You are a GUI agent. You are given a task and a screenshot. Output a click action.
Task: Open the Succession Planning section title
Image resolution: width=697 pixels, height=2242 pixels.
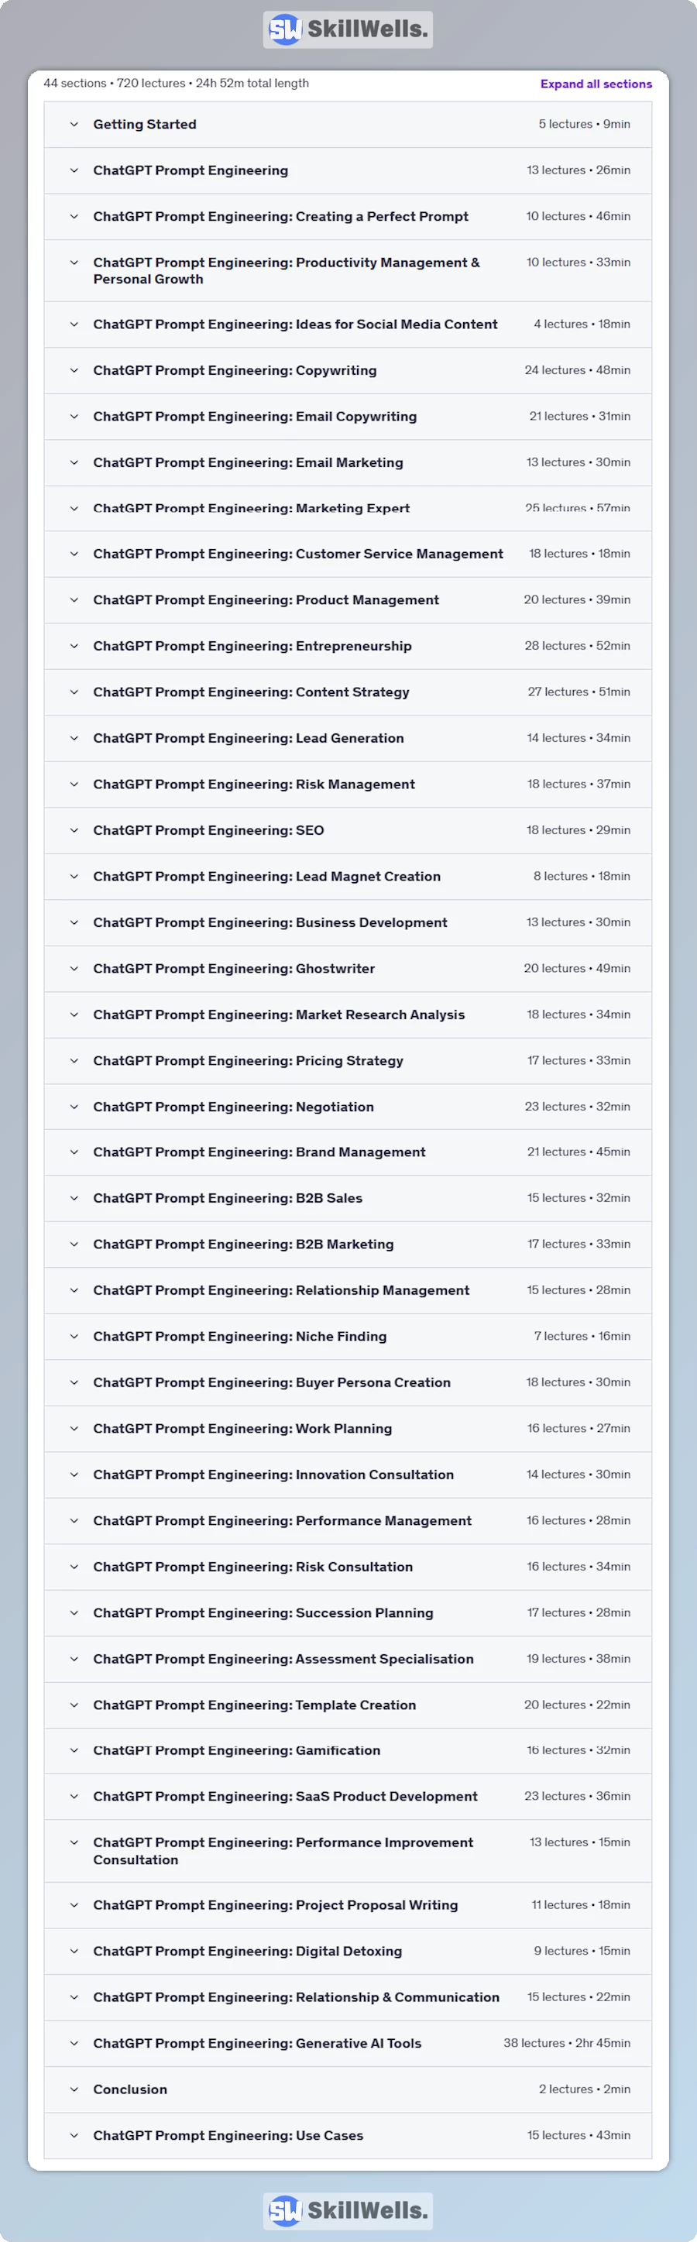263,1614
